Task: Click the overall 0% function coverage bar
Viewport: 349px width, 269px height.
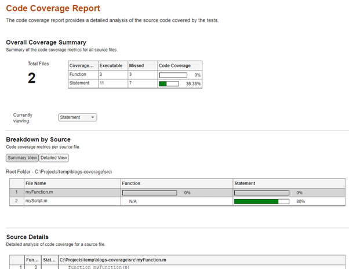Action: pyautogui.click(x=173, y=75)
